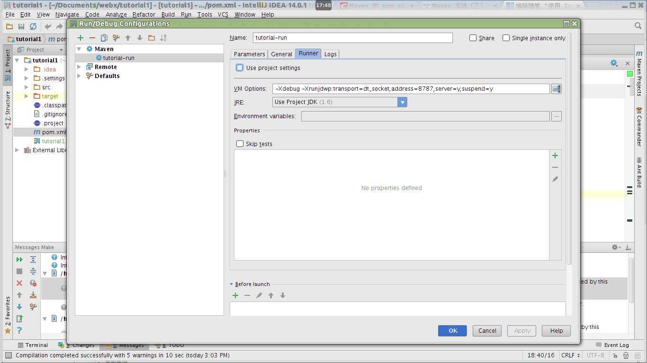The width and height of the screenshot is (647, 363).
Task: Expand the VM Options editor
Action: point(556,89)
